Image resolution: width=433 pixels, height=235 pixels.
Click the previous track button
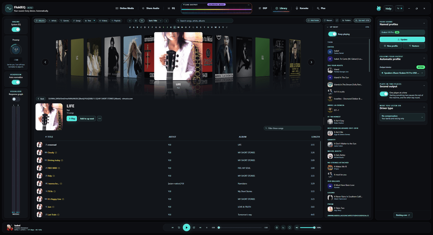172,227
